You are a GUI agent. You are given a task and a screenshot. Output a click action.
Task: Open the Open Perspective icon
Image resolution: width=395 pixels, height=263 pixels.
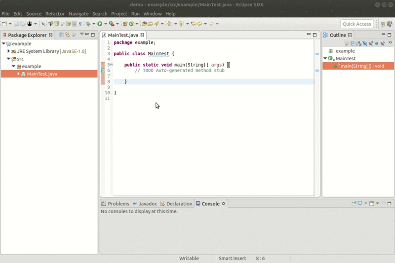click(x=383, y=24)
